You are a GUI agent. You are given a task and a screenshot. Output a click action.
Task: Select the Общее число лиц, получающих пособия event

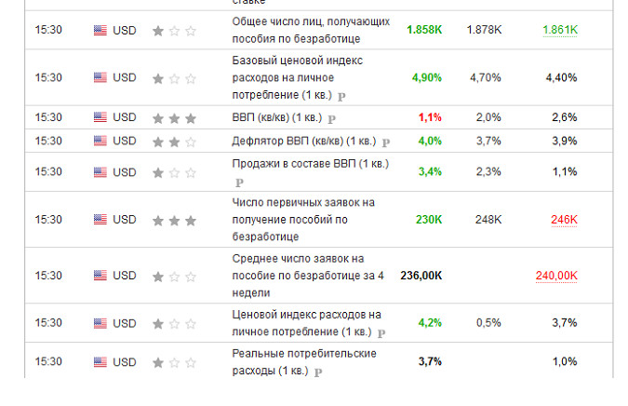(x=310, y=30)
